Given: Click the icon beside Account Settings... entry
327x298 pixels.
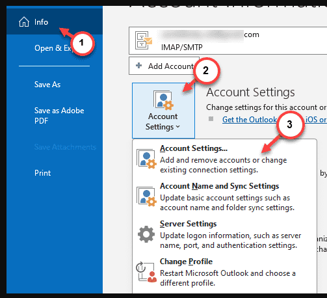Looking at the screenshot, I should 146,159.
